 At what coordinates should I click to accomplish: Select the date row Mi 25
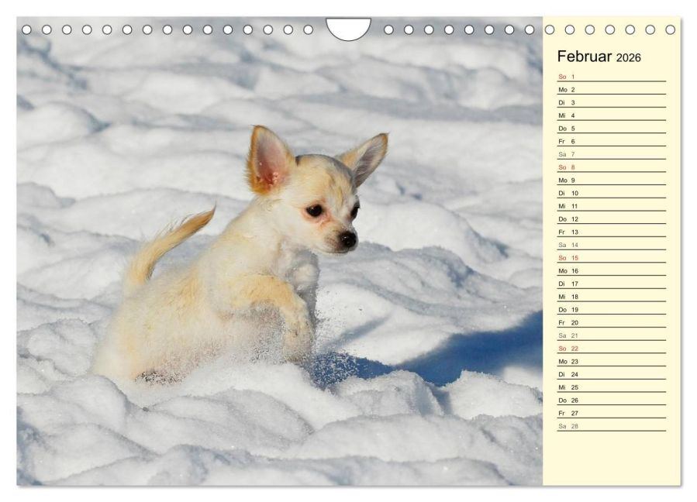point(612,387)
